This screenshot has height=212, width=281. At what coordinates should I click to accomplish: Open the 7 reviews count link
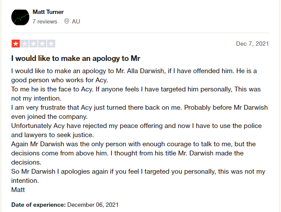click(x=45, y=21)
